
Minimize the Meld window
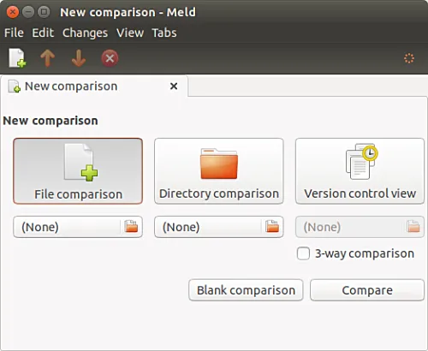point(28,12)
